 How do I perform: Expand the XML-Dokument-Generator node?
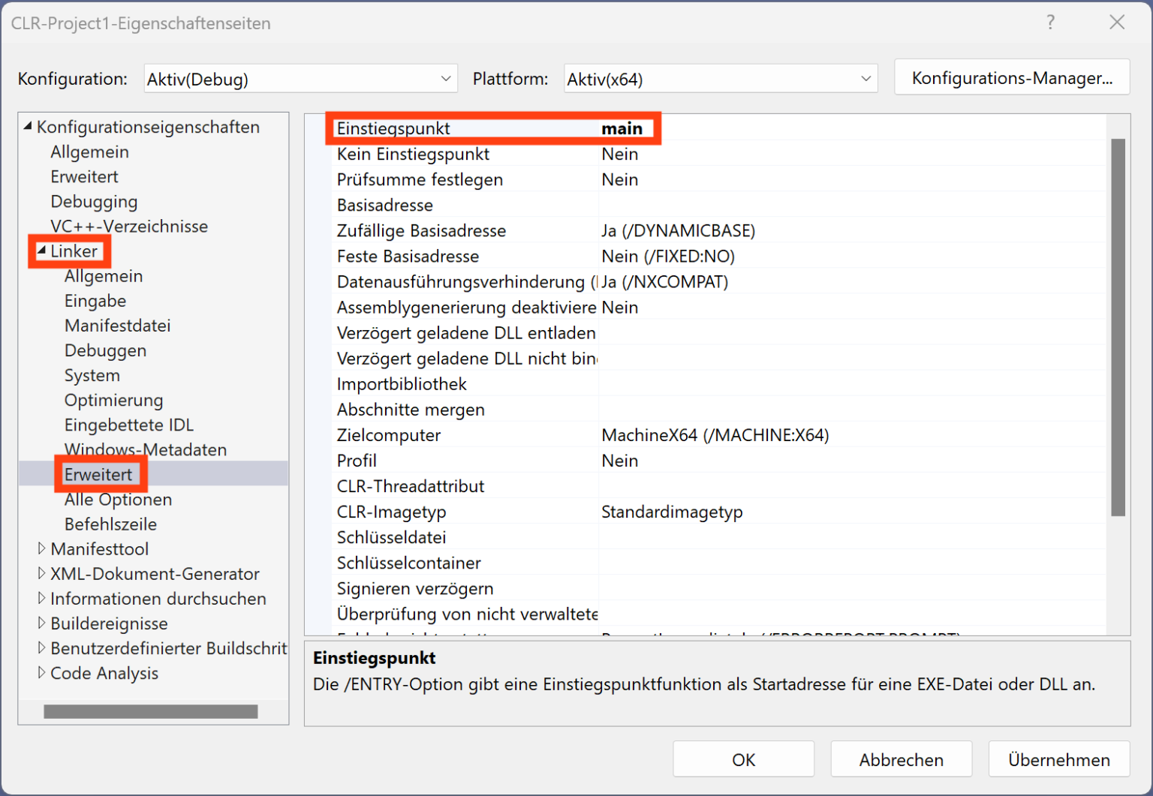point(43,573)
